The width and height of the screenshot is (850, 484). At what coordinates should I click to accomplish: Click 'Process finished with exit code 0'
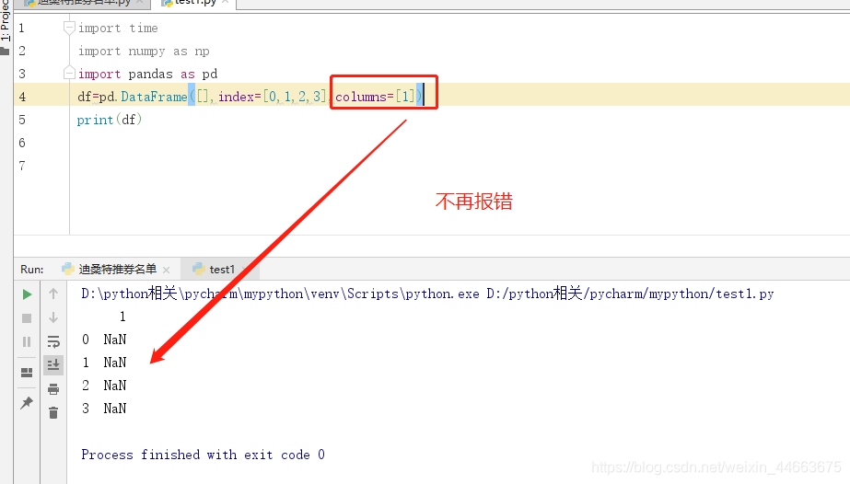coord(203,455)
